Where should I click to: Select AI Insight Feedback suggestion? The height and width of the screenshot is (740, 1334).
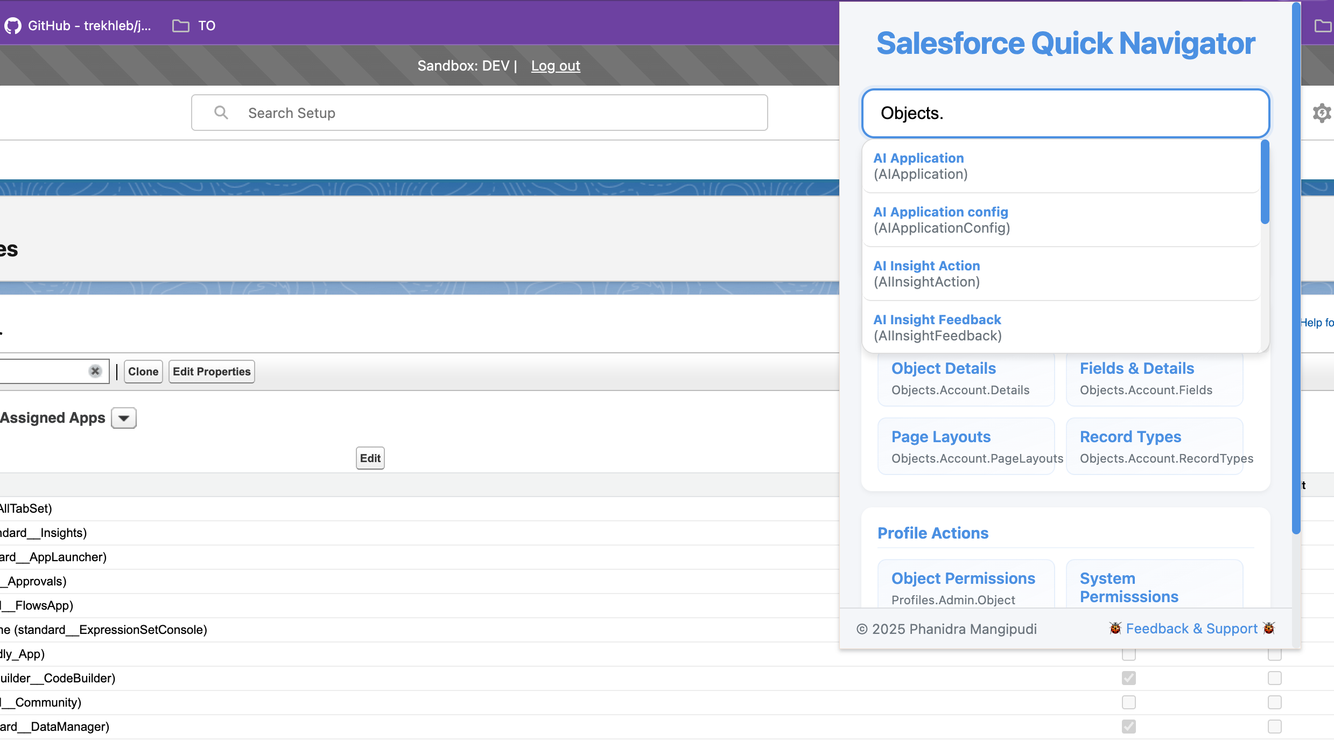[1061, 327]
